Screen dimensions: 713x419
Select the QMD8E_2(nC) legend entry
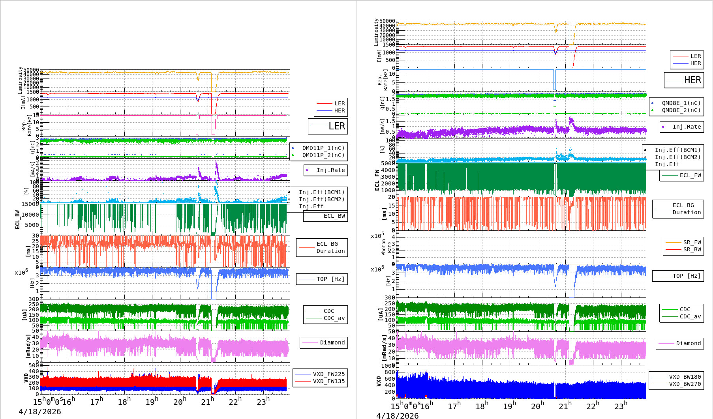pyautogui.click(x=681, y=110)
